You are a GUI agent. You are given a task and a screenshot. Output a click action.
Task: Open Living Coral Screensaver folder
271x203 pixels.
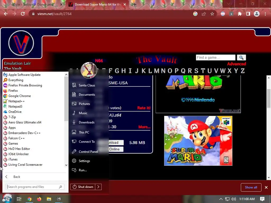point(25,165)
